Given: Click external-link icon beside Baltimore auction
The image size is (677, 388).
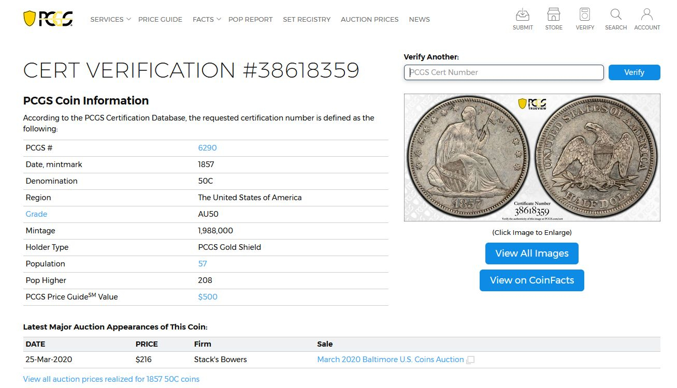Looking at the screenshot, I should pyautogui.click(x=470, y=360).
